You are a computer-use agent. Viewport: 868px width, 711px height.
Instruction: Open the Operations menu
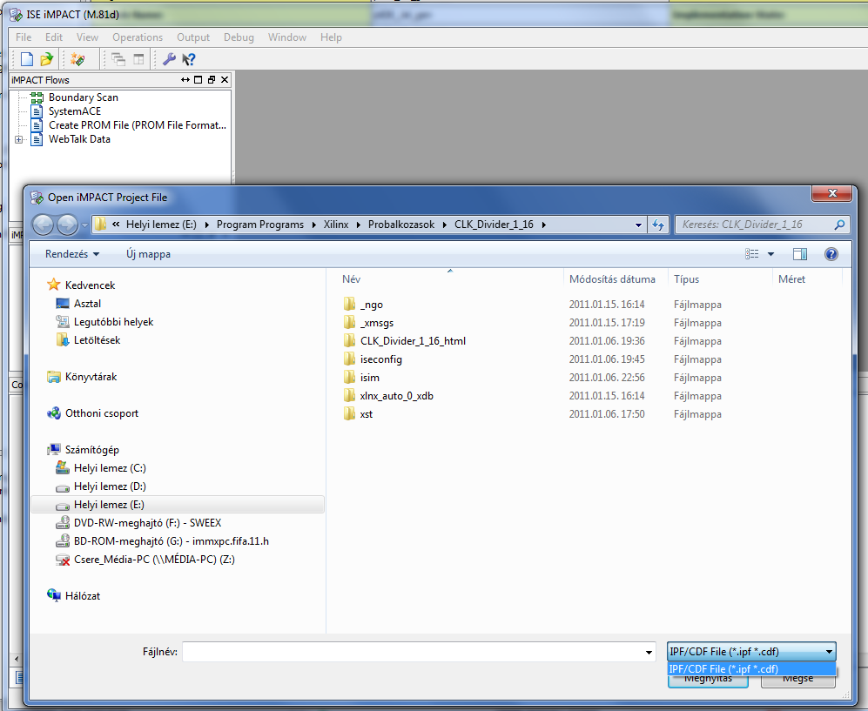click(x=138, y=37)
